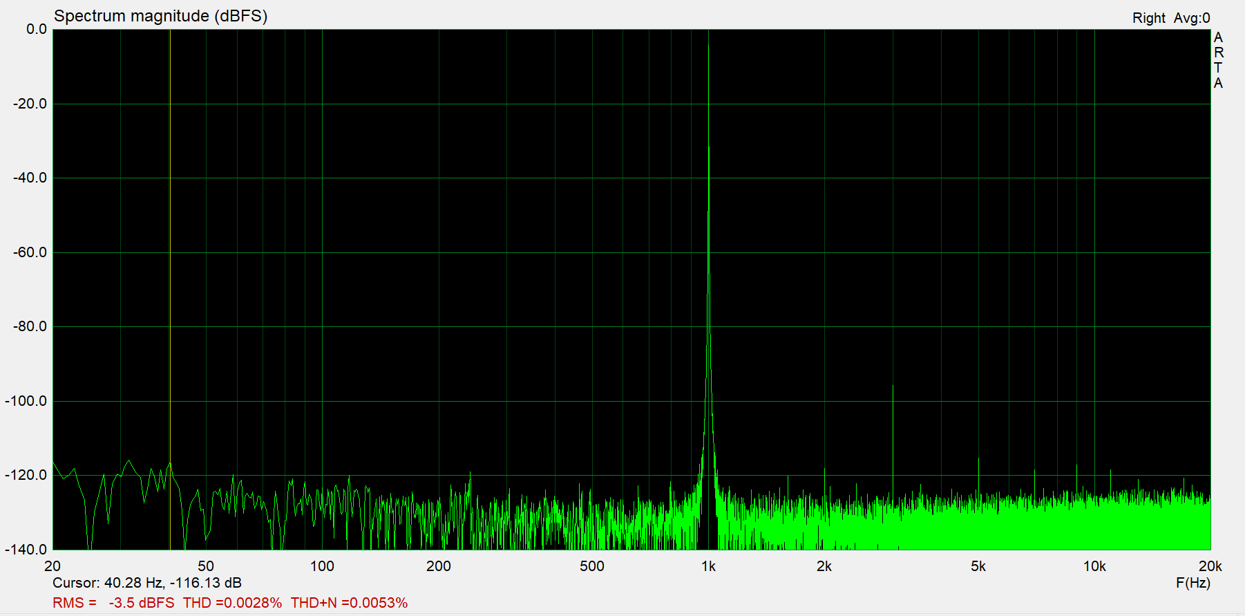The height and width of the screenshot is (616, 1245).
Task: Click the THD =0.0028% readout
Action: (x=232, y=603)
